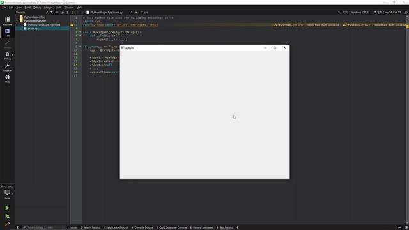Click filter tree icon in Projects panel
This screenshot has height=230, width=409.
click(x=52, y=12)
